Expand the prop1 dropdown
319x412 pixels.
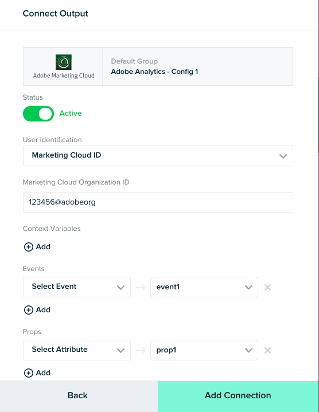pyautogui.click(x=204, y=350)
